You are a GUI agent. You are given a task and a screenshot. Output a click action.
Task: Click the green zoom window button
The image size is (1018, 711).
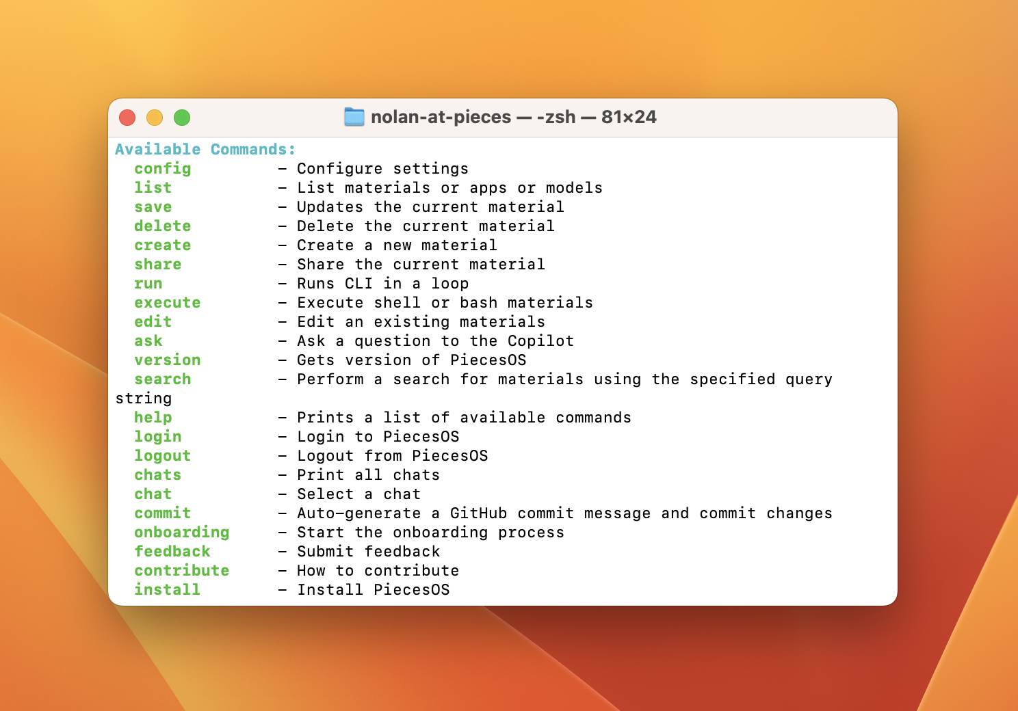(x=182, y=118)
